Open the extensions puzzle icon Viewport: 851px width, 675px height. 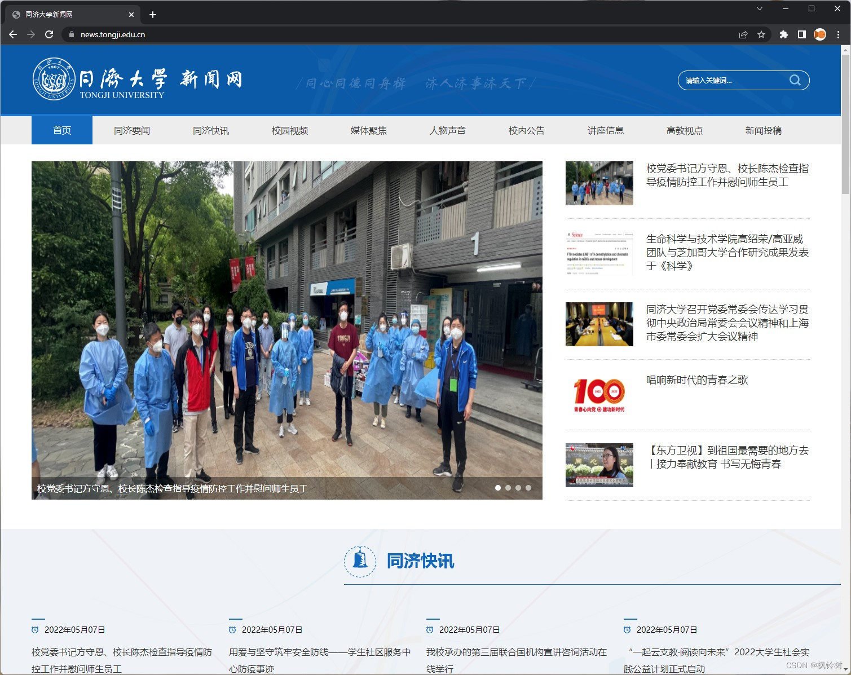783,34
